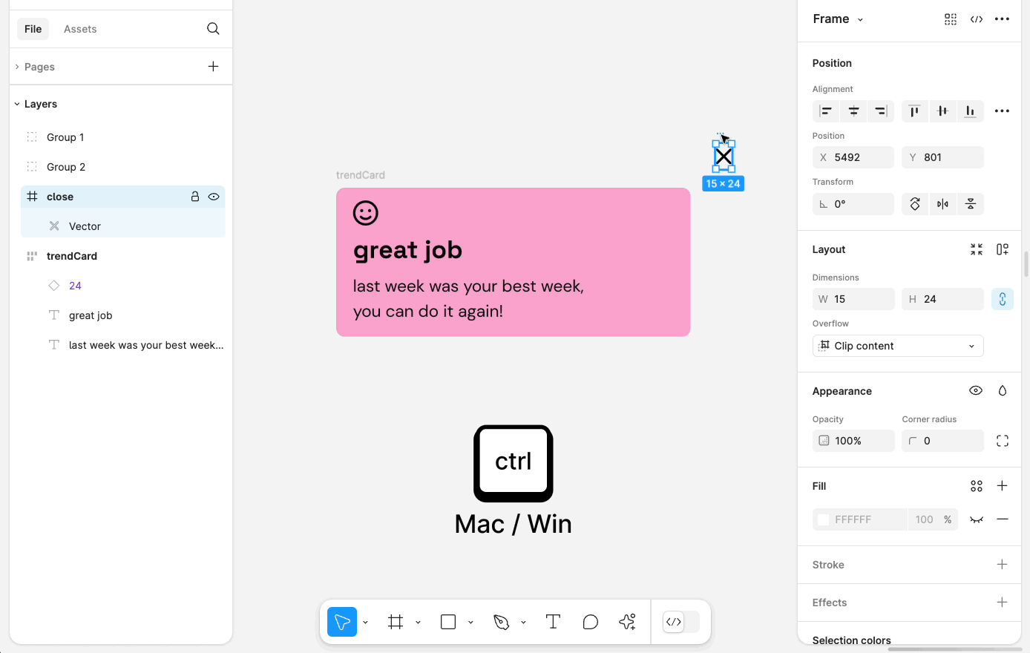Unlock the close layer
Image resolution: width=1030 pixels, height=653 pixels.
[195, 197]
